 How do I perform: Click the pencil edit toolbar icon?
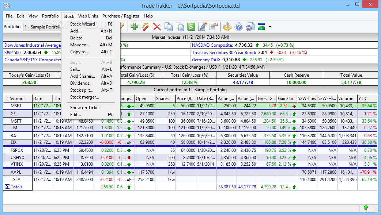coord(203,27)
